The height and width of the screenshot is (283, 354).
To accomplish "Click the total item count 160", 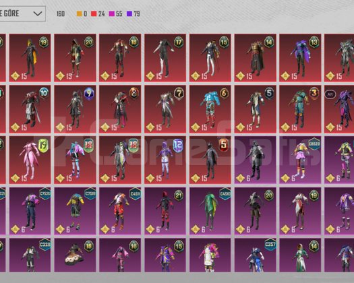I will click(61, 13).
